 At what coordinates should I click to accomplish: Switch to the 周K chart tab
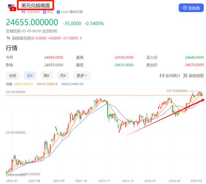(46, 75)
